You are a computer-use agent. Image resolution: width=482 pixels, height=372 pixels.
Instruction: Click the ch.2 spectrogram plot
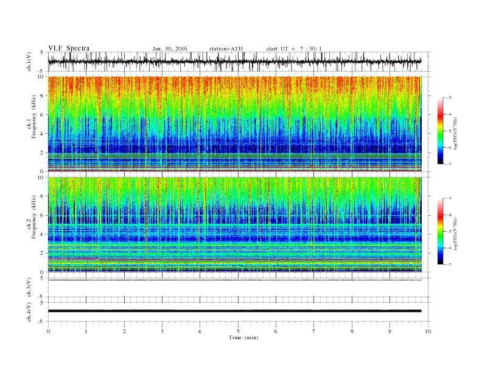235,225
